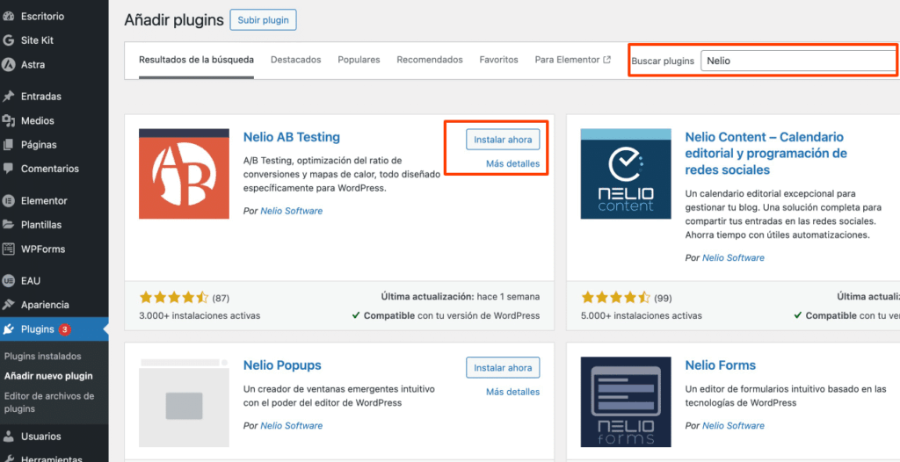
Task: Open the Nelio Popups title link
Action: pos(282,365)
